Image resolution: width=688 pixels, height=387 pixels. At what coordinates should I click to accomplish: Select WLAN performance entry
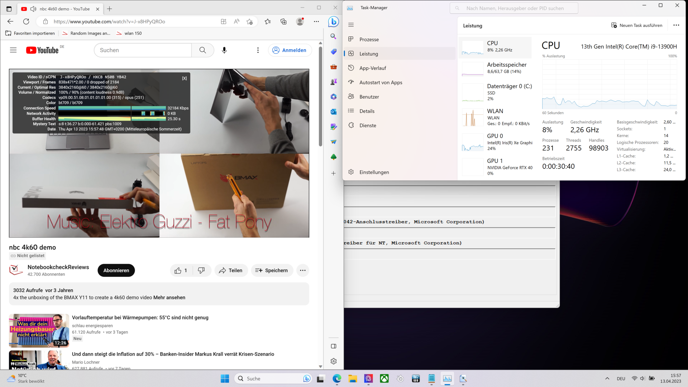pos(495,117)
